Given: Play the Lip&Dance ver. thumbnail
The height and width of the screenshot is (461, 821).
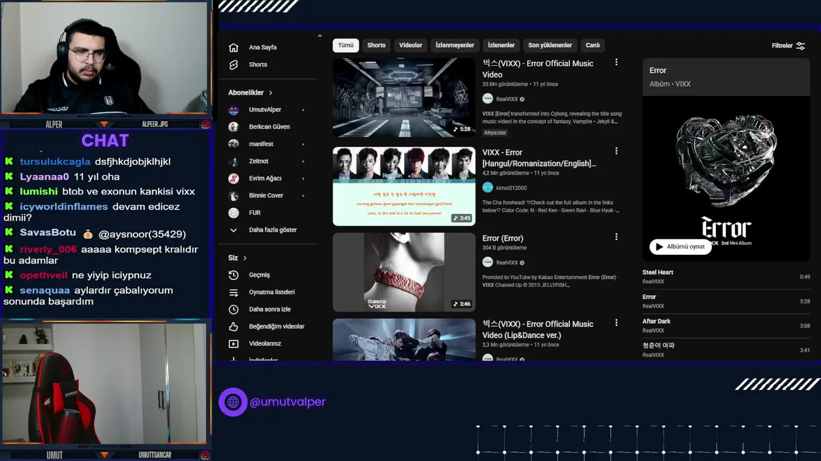Looking at the screenshot, I should (x=404, y=339).
